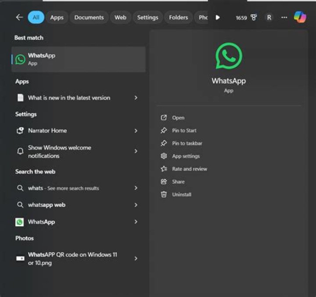
Task: Expand the 'whatsapp web' search suggestion chevron
Action: pyautogui.click(x=136, y=205)
